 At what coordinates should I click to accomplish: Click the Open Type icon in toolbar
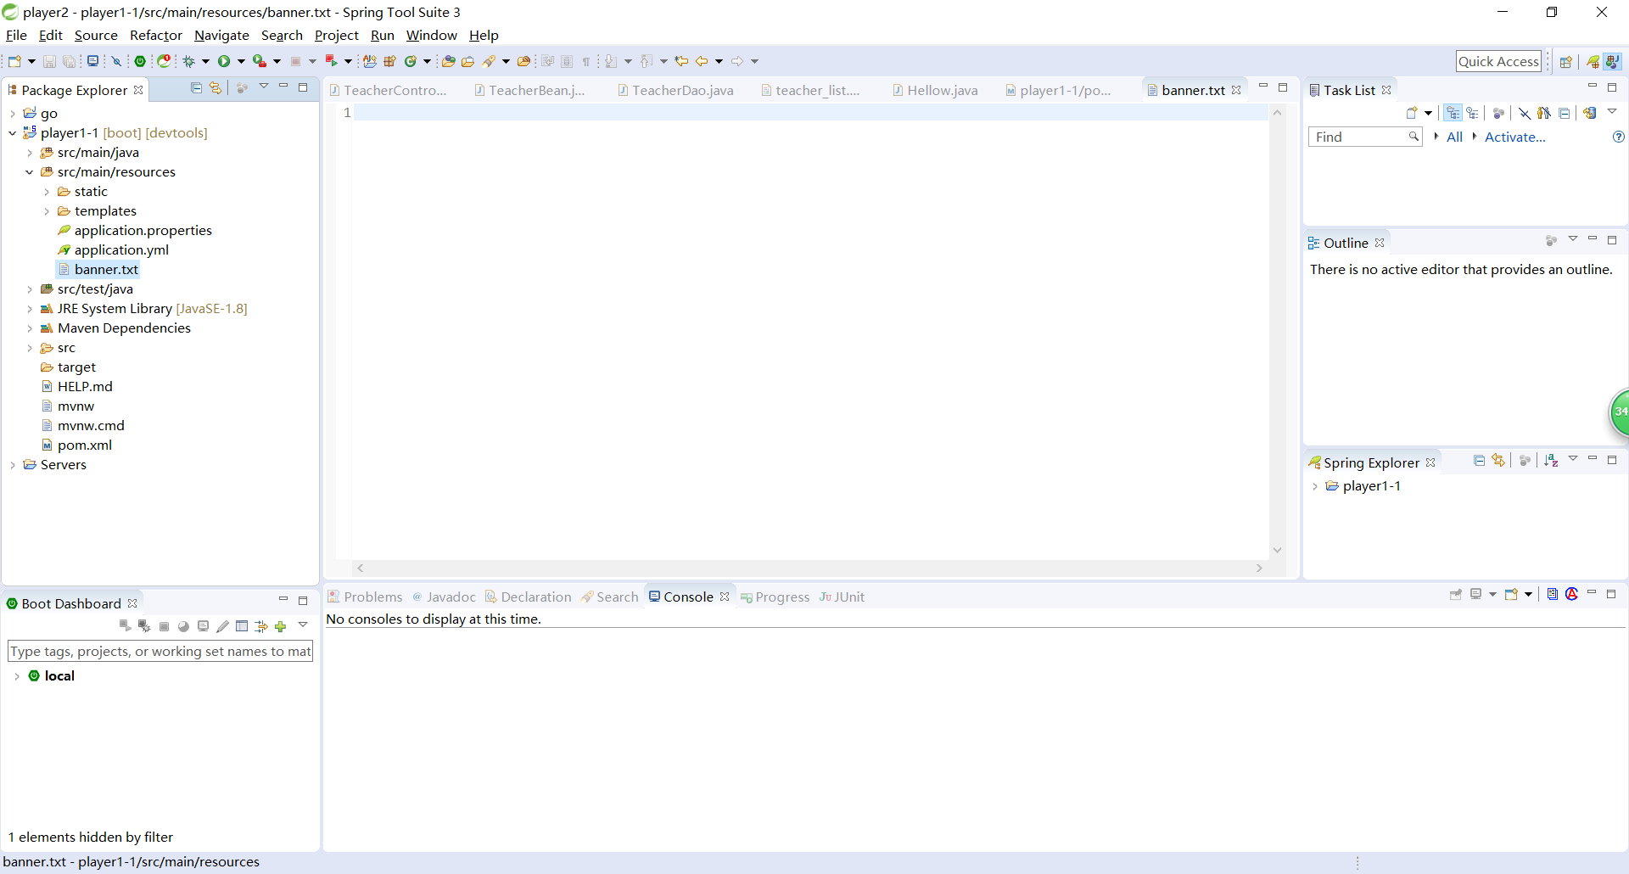click(448, 61)
